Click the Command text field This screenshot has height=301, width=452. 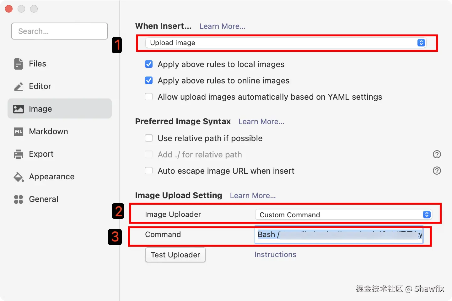click(x=339, y=235)
